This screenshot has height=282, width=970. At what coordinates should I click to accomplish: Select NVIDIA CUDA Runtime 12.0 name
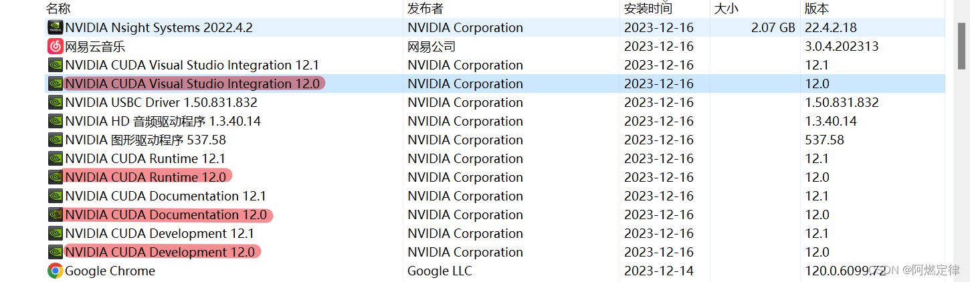146,177
